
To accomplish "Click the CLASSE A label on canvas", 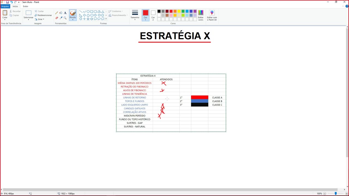I will pyautogui.click(x=217, y=97).
